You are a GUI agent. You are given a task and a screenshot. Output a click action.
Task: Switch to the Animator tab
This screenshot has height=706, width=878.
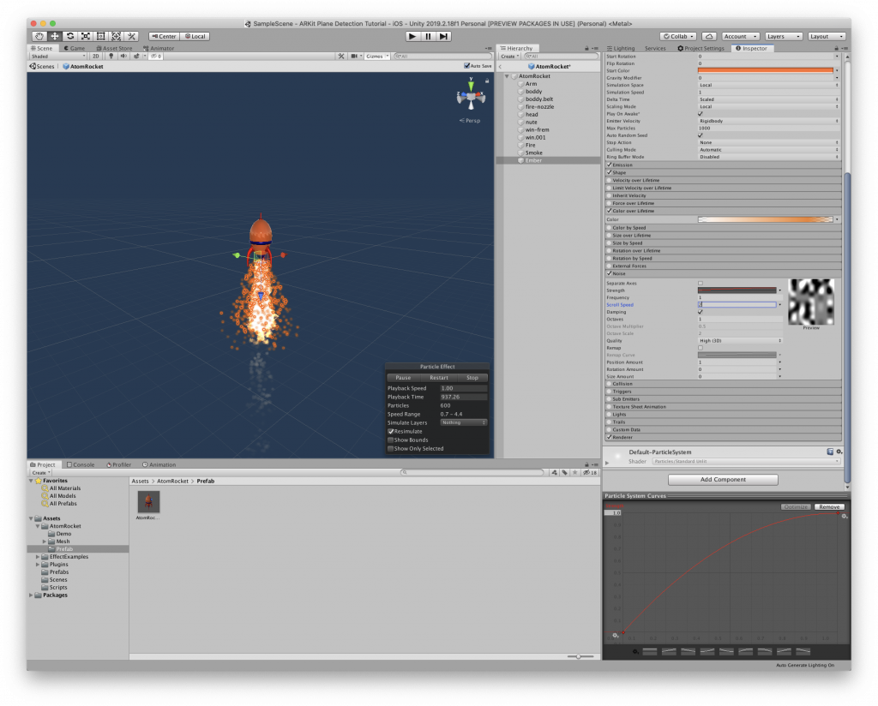pyautogui.click(x=159, y=49)
